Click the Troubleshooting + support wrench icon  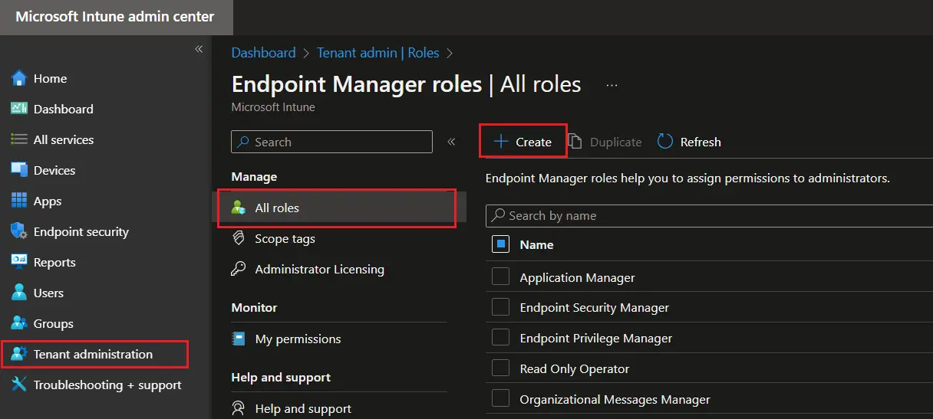pos(19,385)
